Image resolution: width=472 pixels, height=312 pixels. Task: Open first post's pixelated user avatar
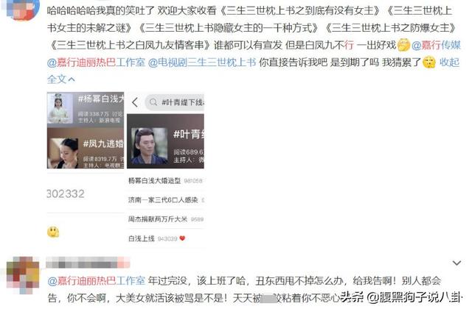pos(21,8)
